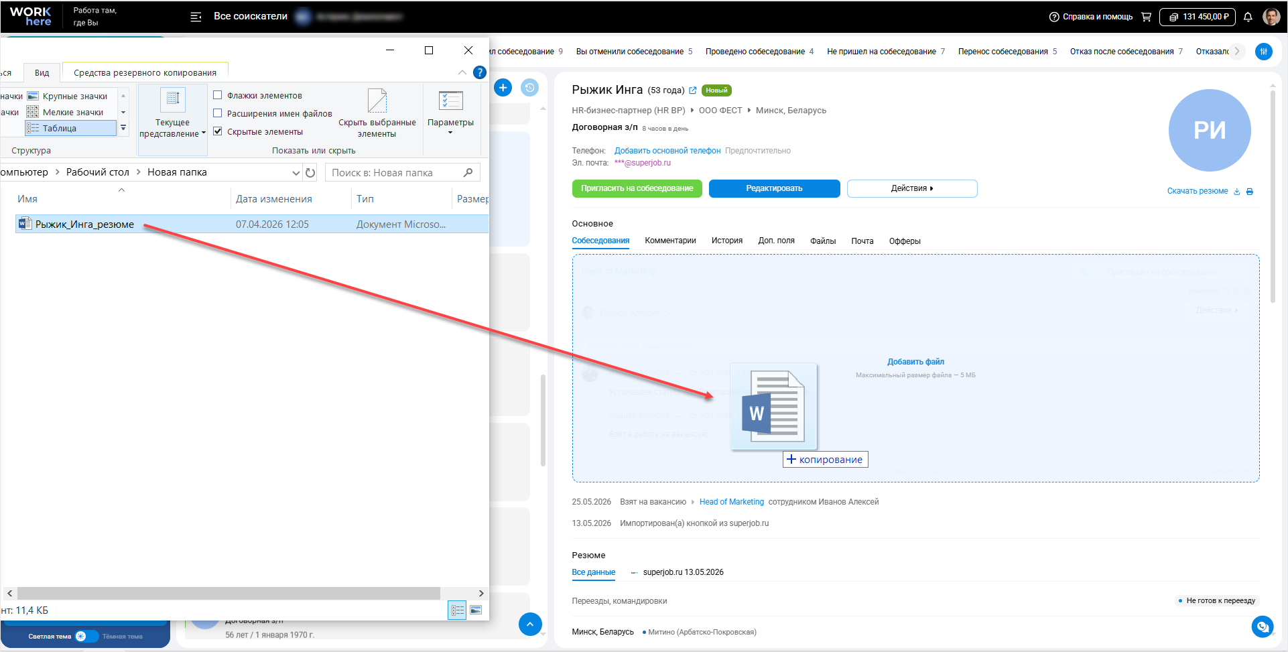Expand more status tabs with right chevron
This screenshot has width=1288, height=652.
(1237, 52)
